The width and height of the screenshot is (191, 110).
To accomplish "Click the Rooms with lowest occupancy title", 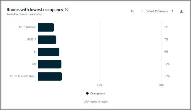I will 35,10.
